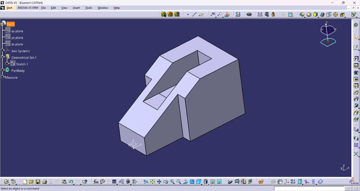Toggle the Hide/Show icon
This screenshot has width=360, height=191.
[213, 182]
